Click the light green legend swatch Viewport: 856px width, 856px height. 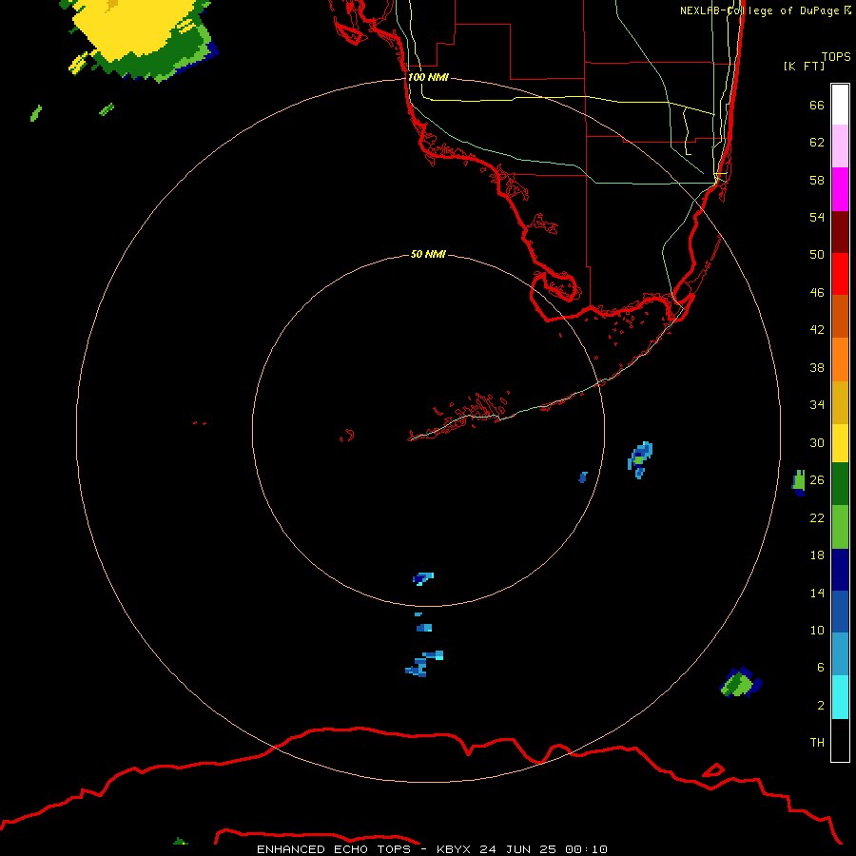[x=840, y=527]
